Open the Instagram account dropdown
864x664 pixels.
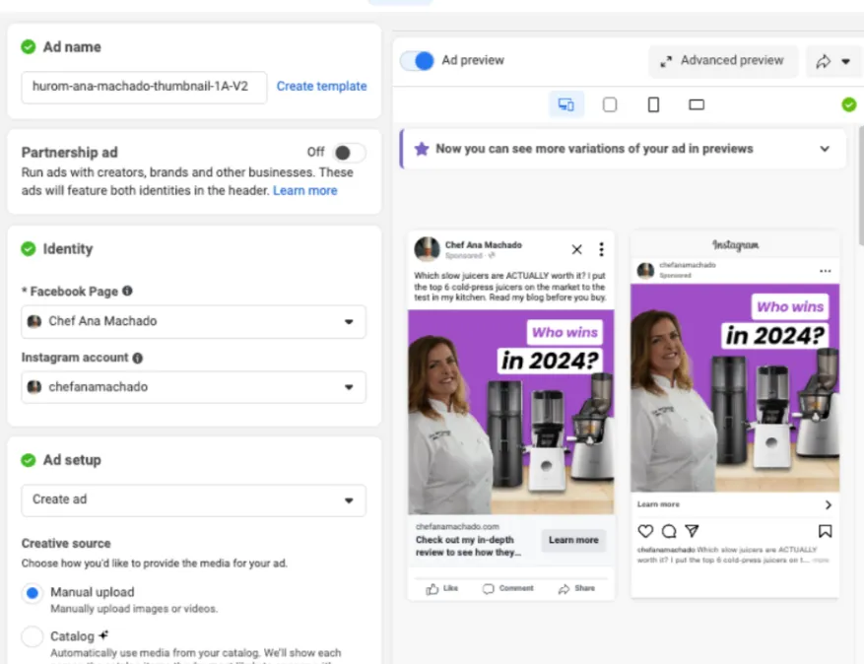193,387
